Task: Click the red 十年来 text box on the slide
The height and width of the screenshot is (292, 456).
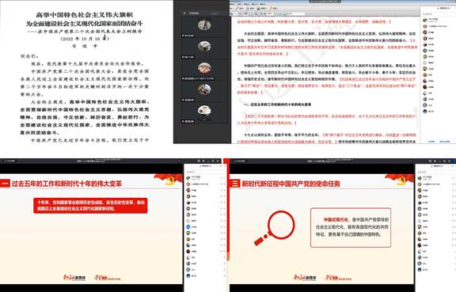Action: tap(90, 206)
